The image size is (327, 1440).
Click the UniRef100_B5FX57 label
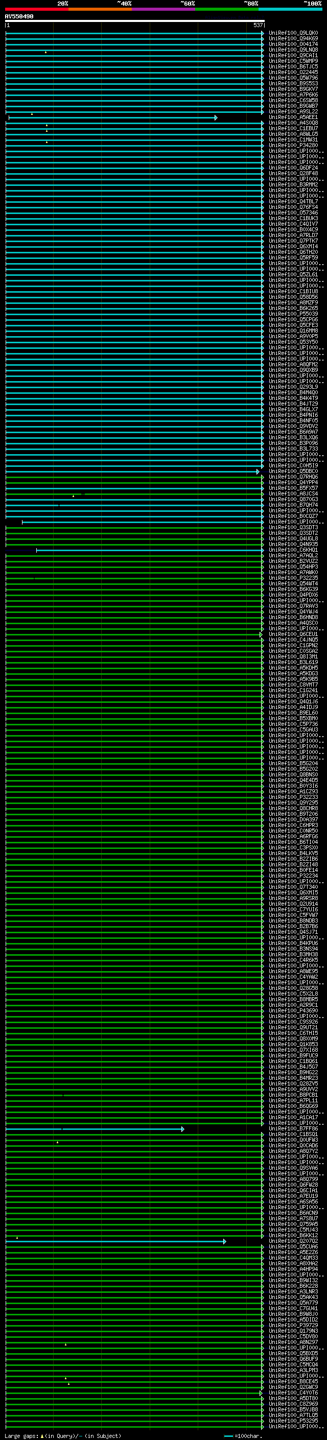pyautogui.click(x=293, y=488)
